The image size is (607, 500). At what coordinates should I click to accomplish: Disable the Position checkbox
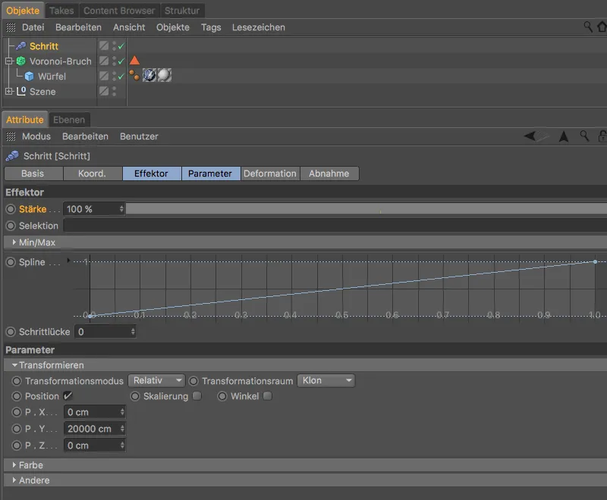point(68,396)
